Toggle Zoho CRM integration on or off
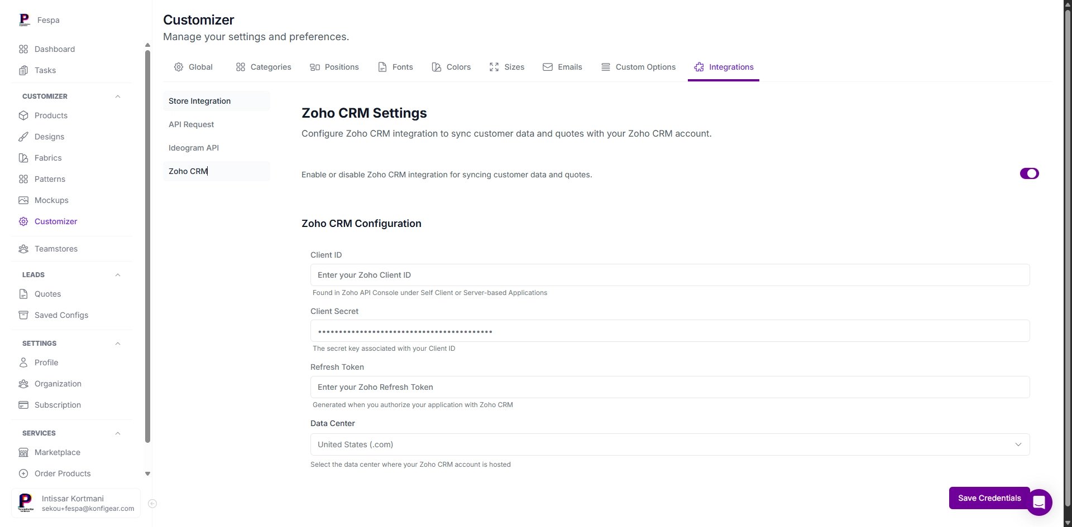The image size is (1072, 527). (1029, 173)
